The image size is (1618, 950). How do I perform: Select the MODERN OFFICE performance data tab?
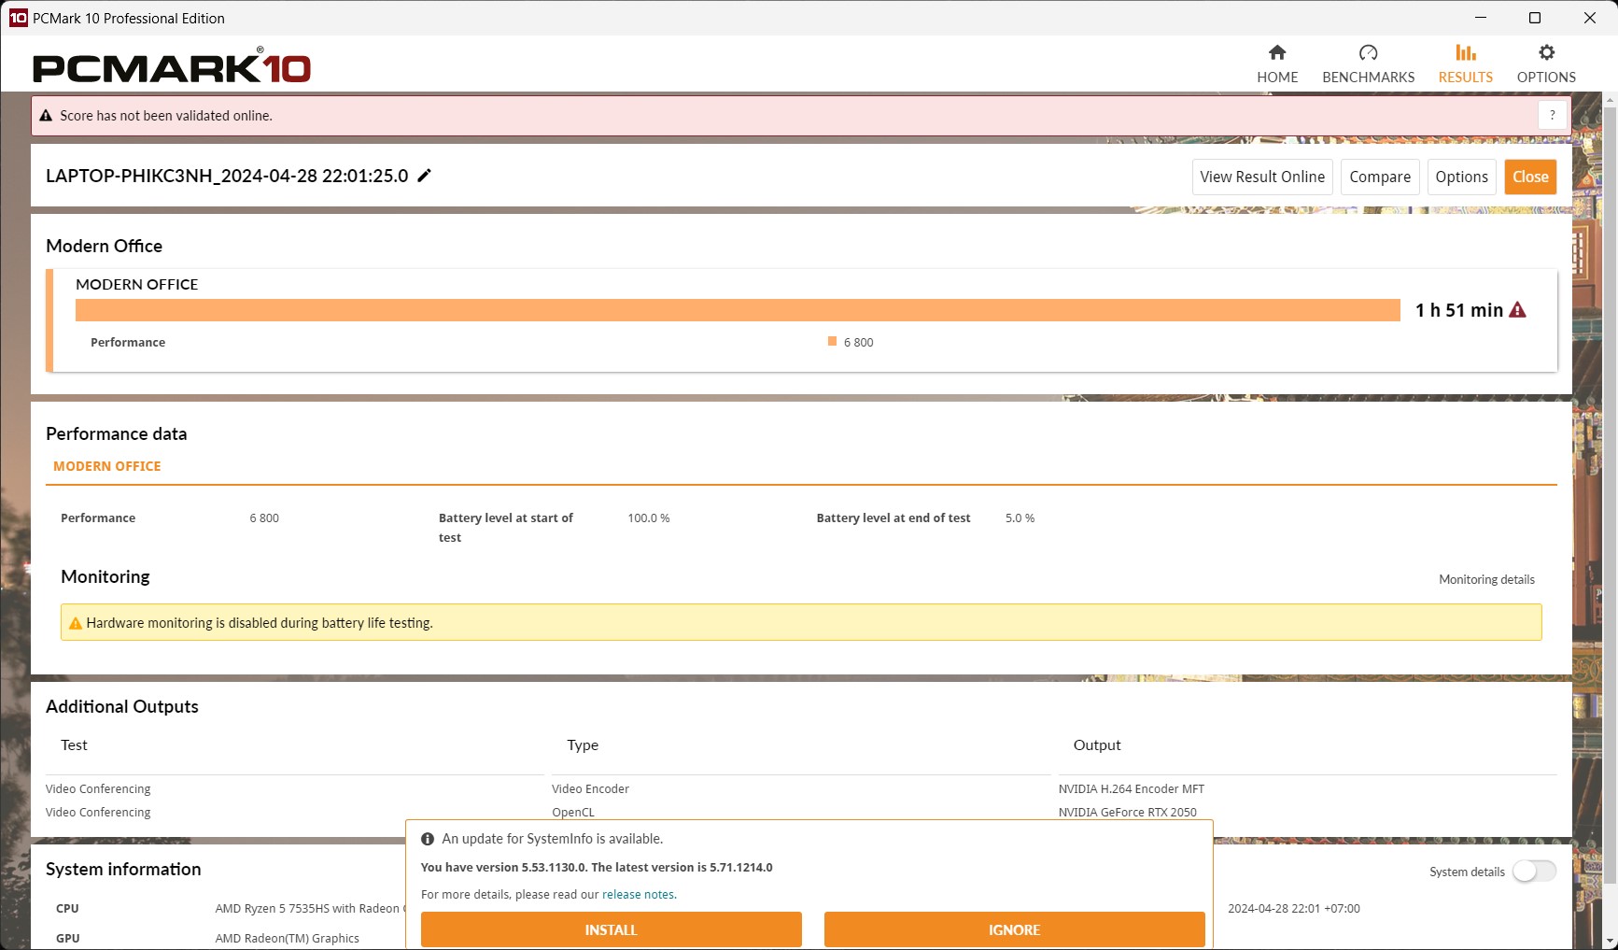(107, 466)
